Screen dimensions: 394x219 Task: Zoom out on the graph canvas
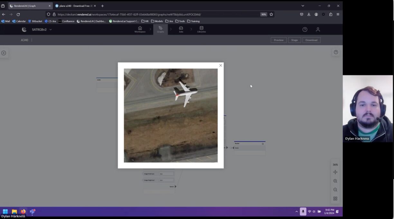[335, 190]
